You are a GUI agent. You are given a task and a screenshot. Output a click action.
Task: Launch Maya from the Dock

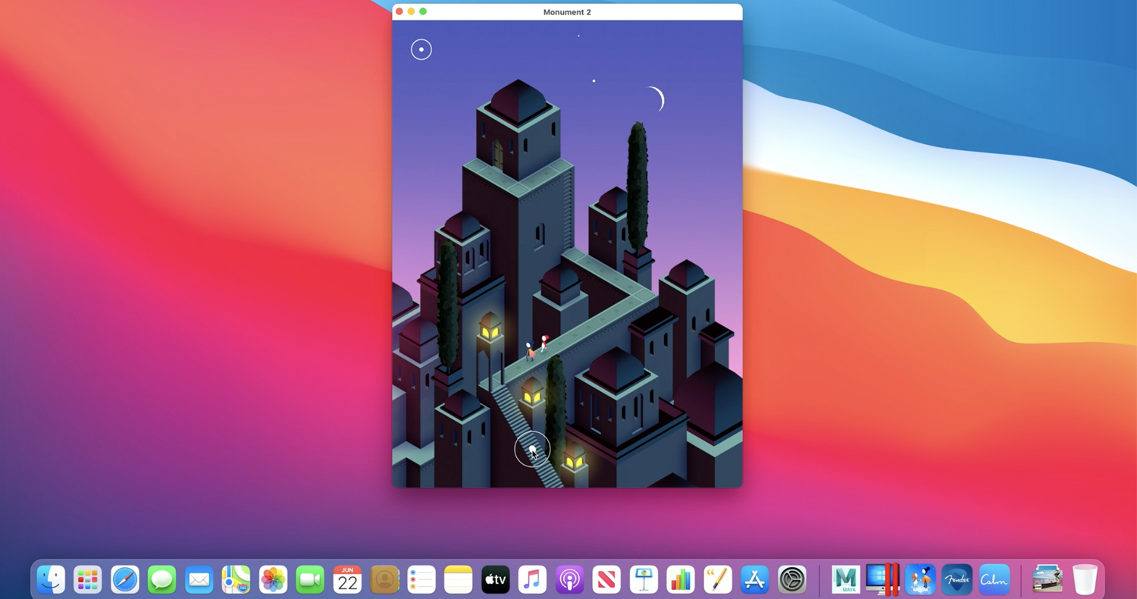click(x=846, y=580)
